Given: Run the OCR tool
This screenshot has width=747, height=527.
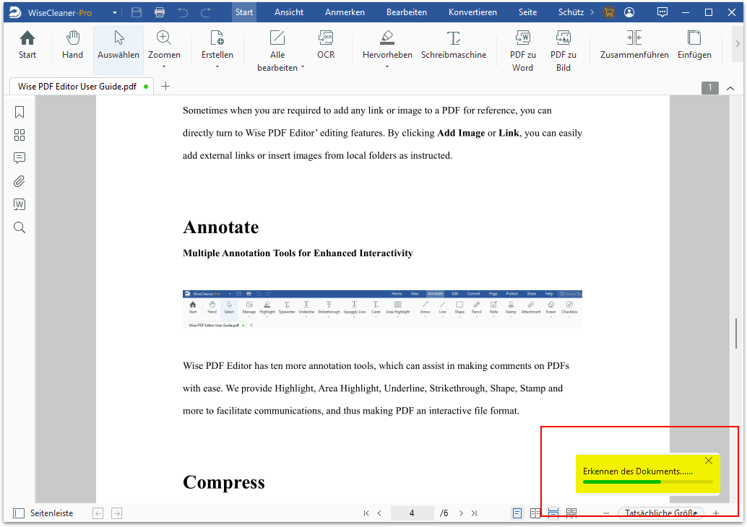Looking at the screenshot, I should point(326,45).
